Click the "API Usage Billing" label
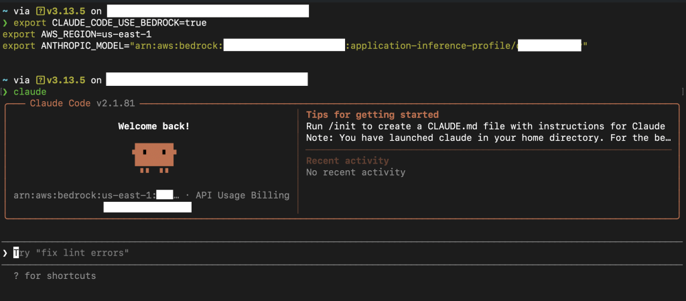 point(241,195)
